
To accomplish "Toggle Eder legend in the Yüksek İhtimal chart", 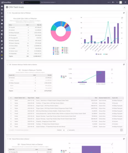I will point(64,151).
